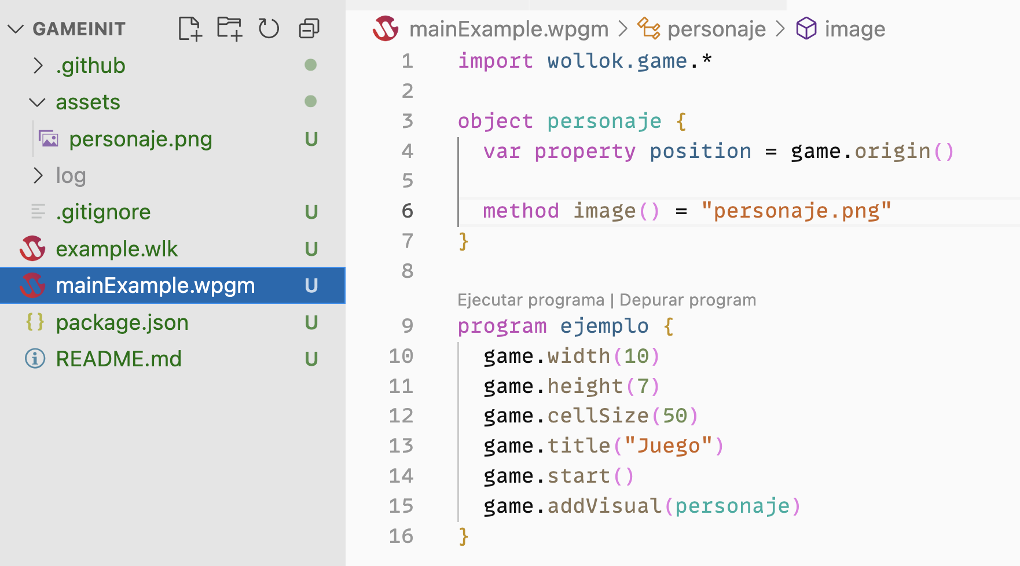This screenshot has width=1020, height=566.
Task: Run program via Ejecutar programa link
Action: (x=530, y=300)
